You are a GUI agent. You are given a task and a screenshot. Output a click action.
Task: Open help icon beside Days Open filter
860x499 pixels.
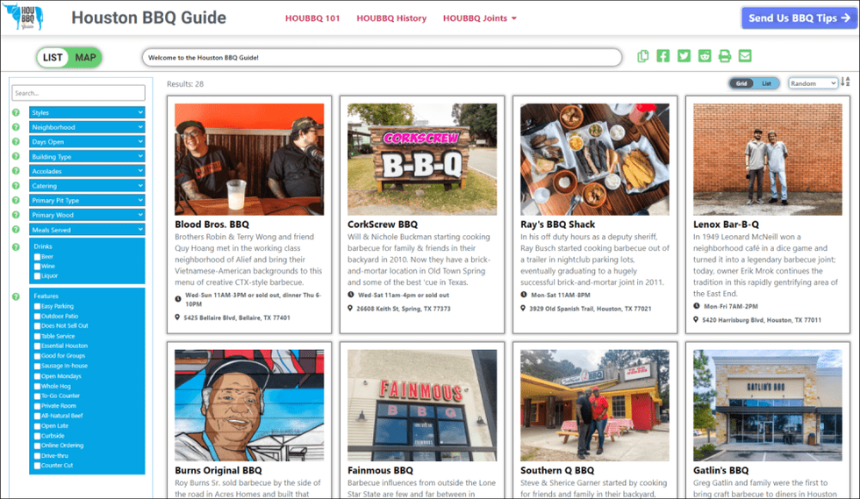click(x=16, y=141)
